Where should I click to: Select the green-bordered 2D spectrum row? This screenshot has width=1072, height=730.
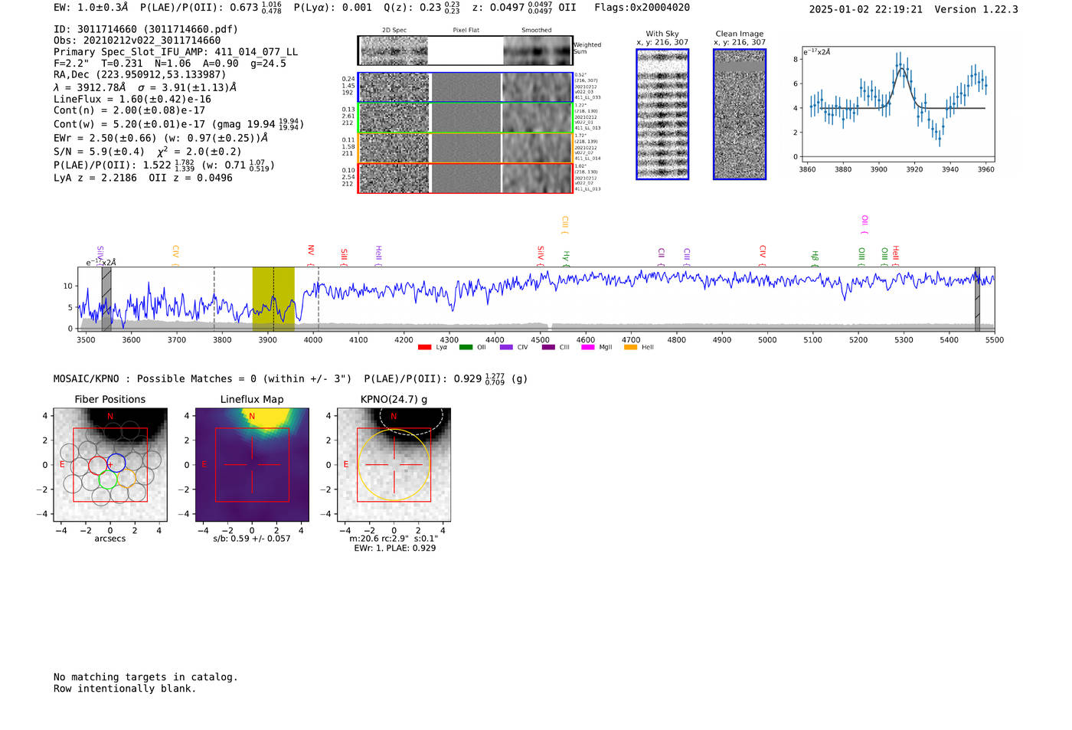coord(466,118)
